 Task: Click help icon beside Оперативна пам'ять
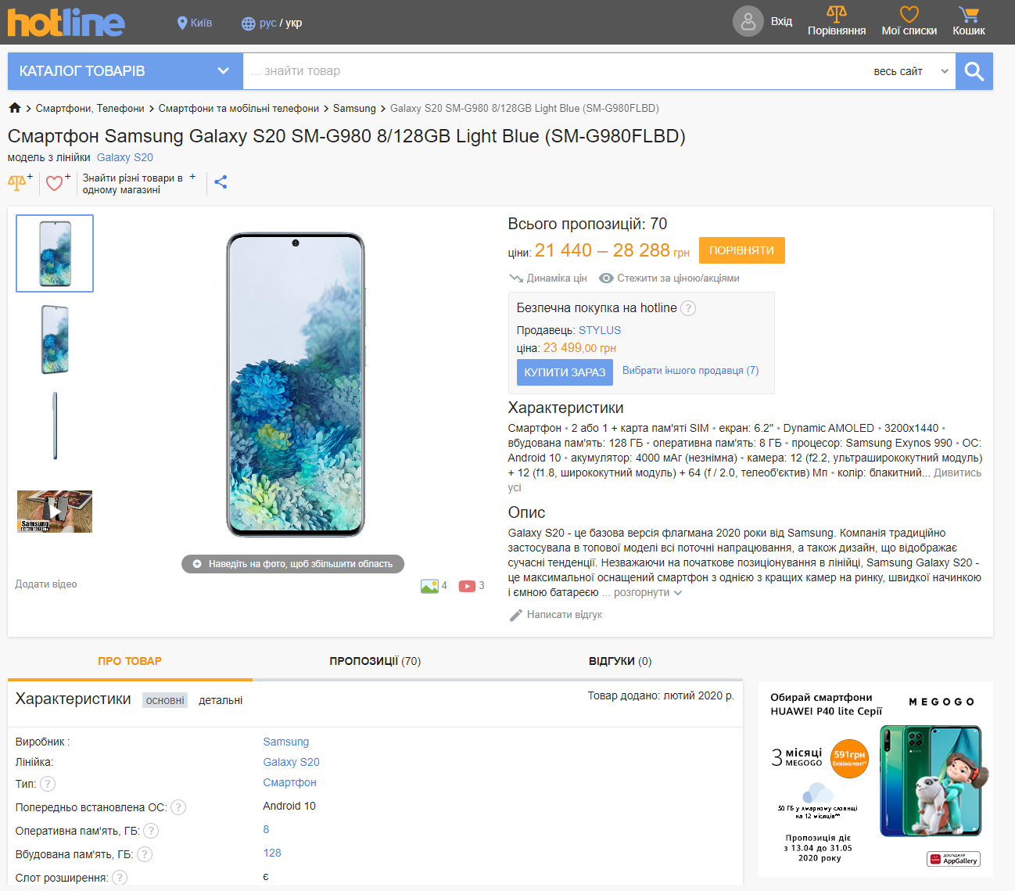coord(151,831)
